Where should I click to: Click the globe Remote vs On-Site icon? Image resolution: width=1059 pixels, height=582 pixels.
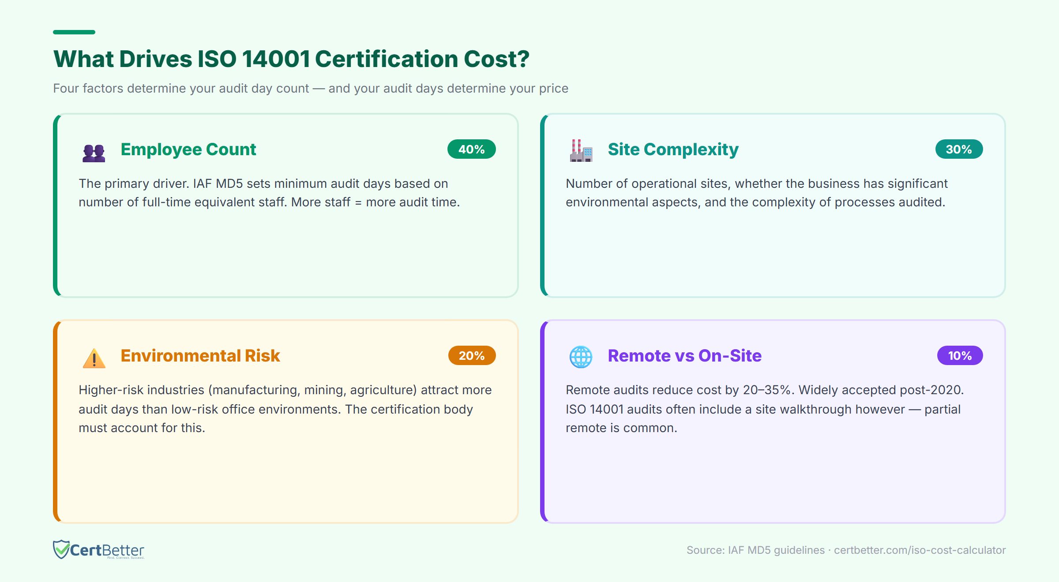coord(581,357)
